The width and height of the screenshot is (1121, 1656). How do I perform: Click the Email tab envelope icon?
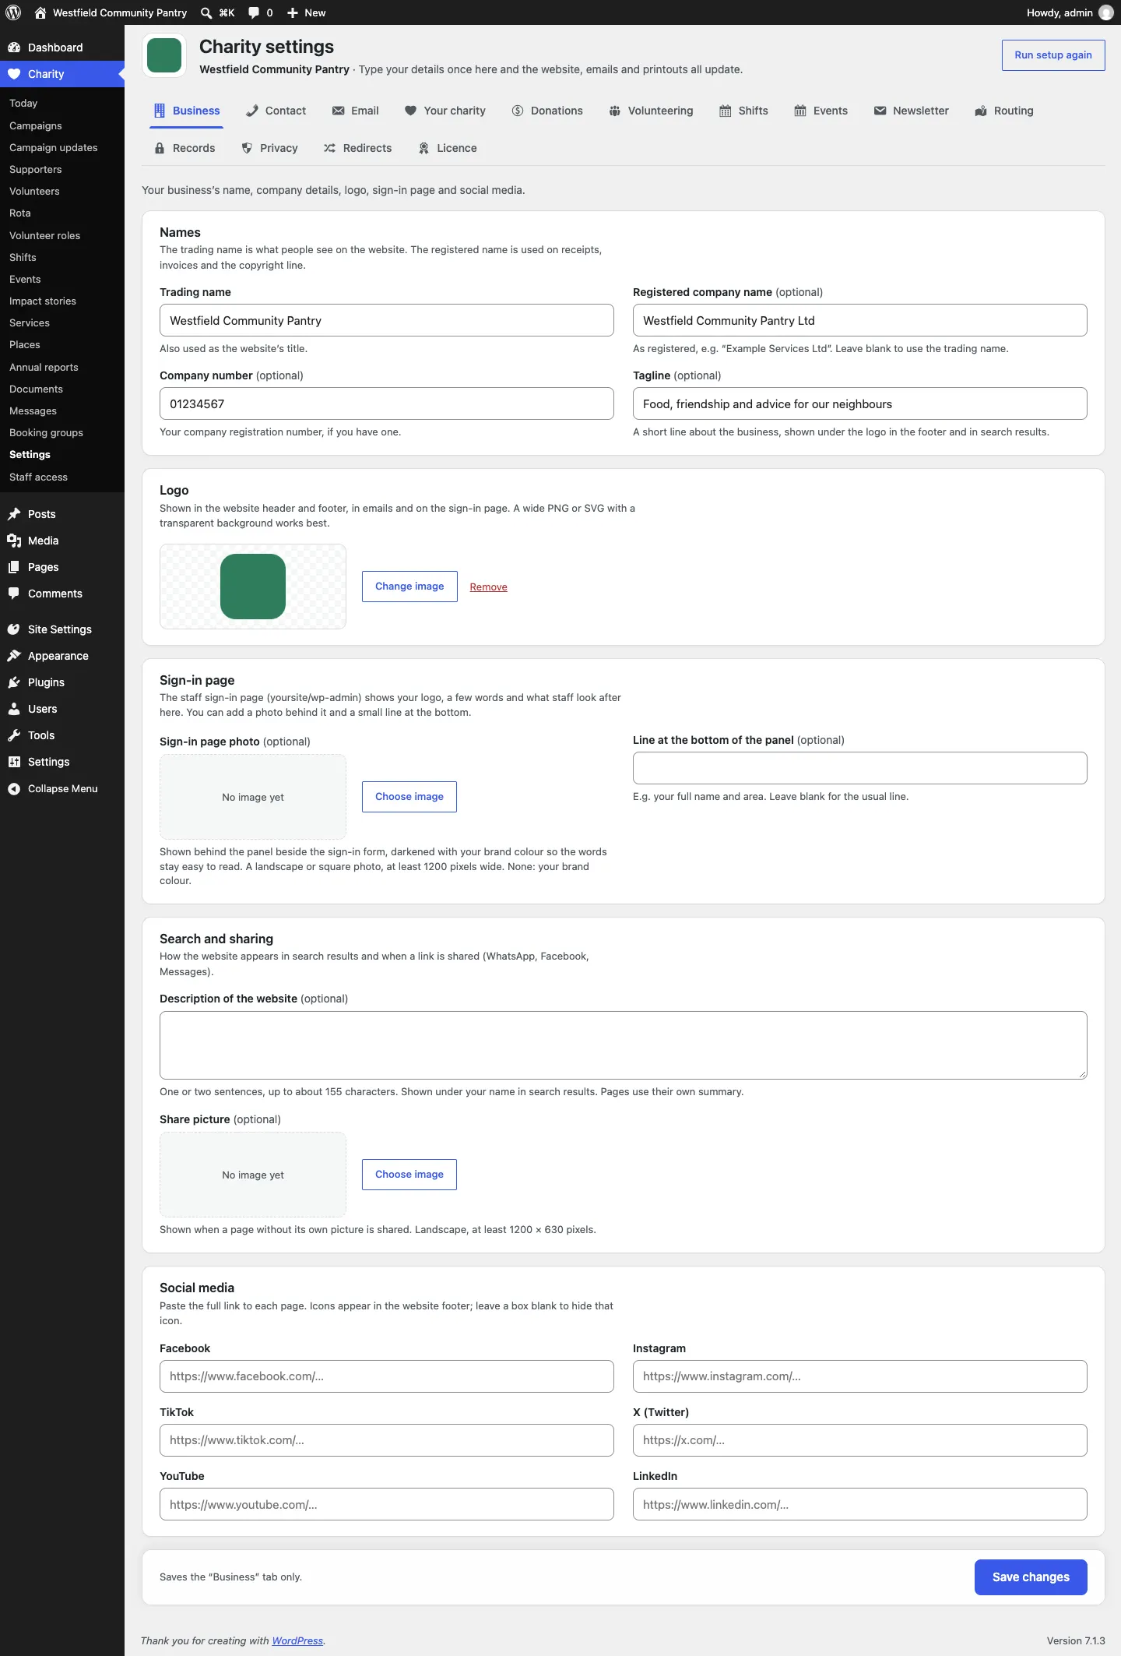coord(338,111)
